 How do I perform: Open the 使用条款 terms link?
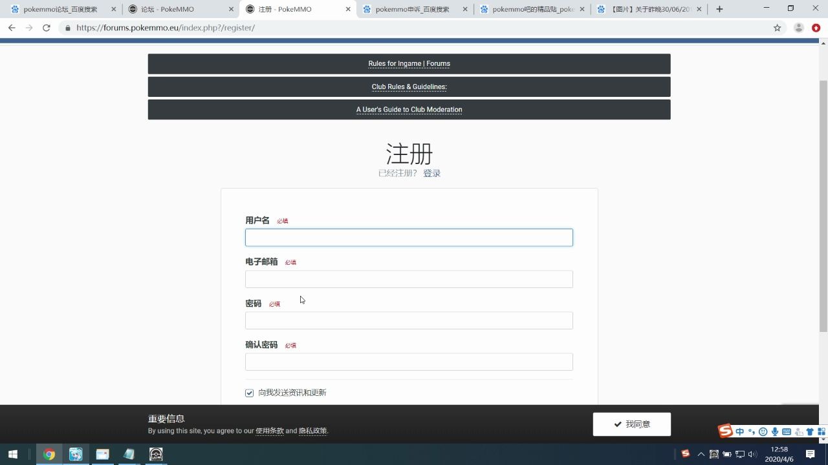tap(270, 431)
